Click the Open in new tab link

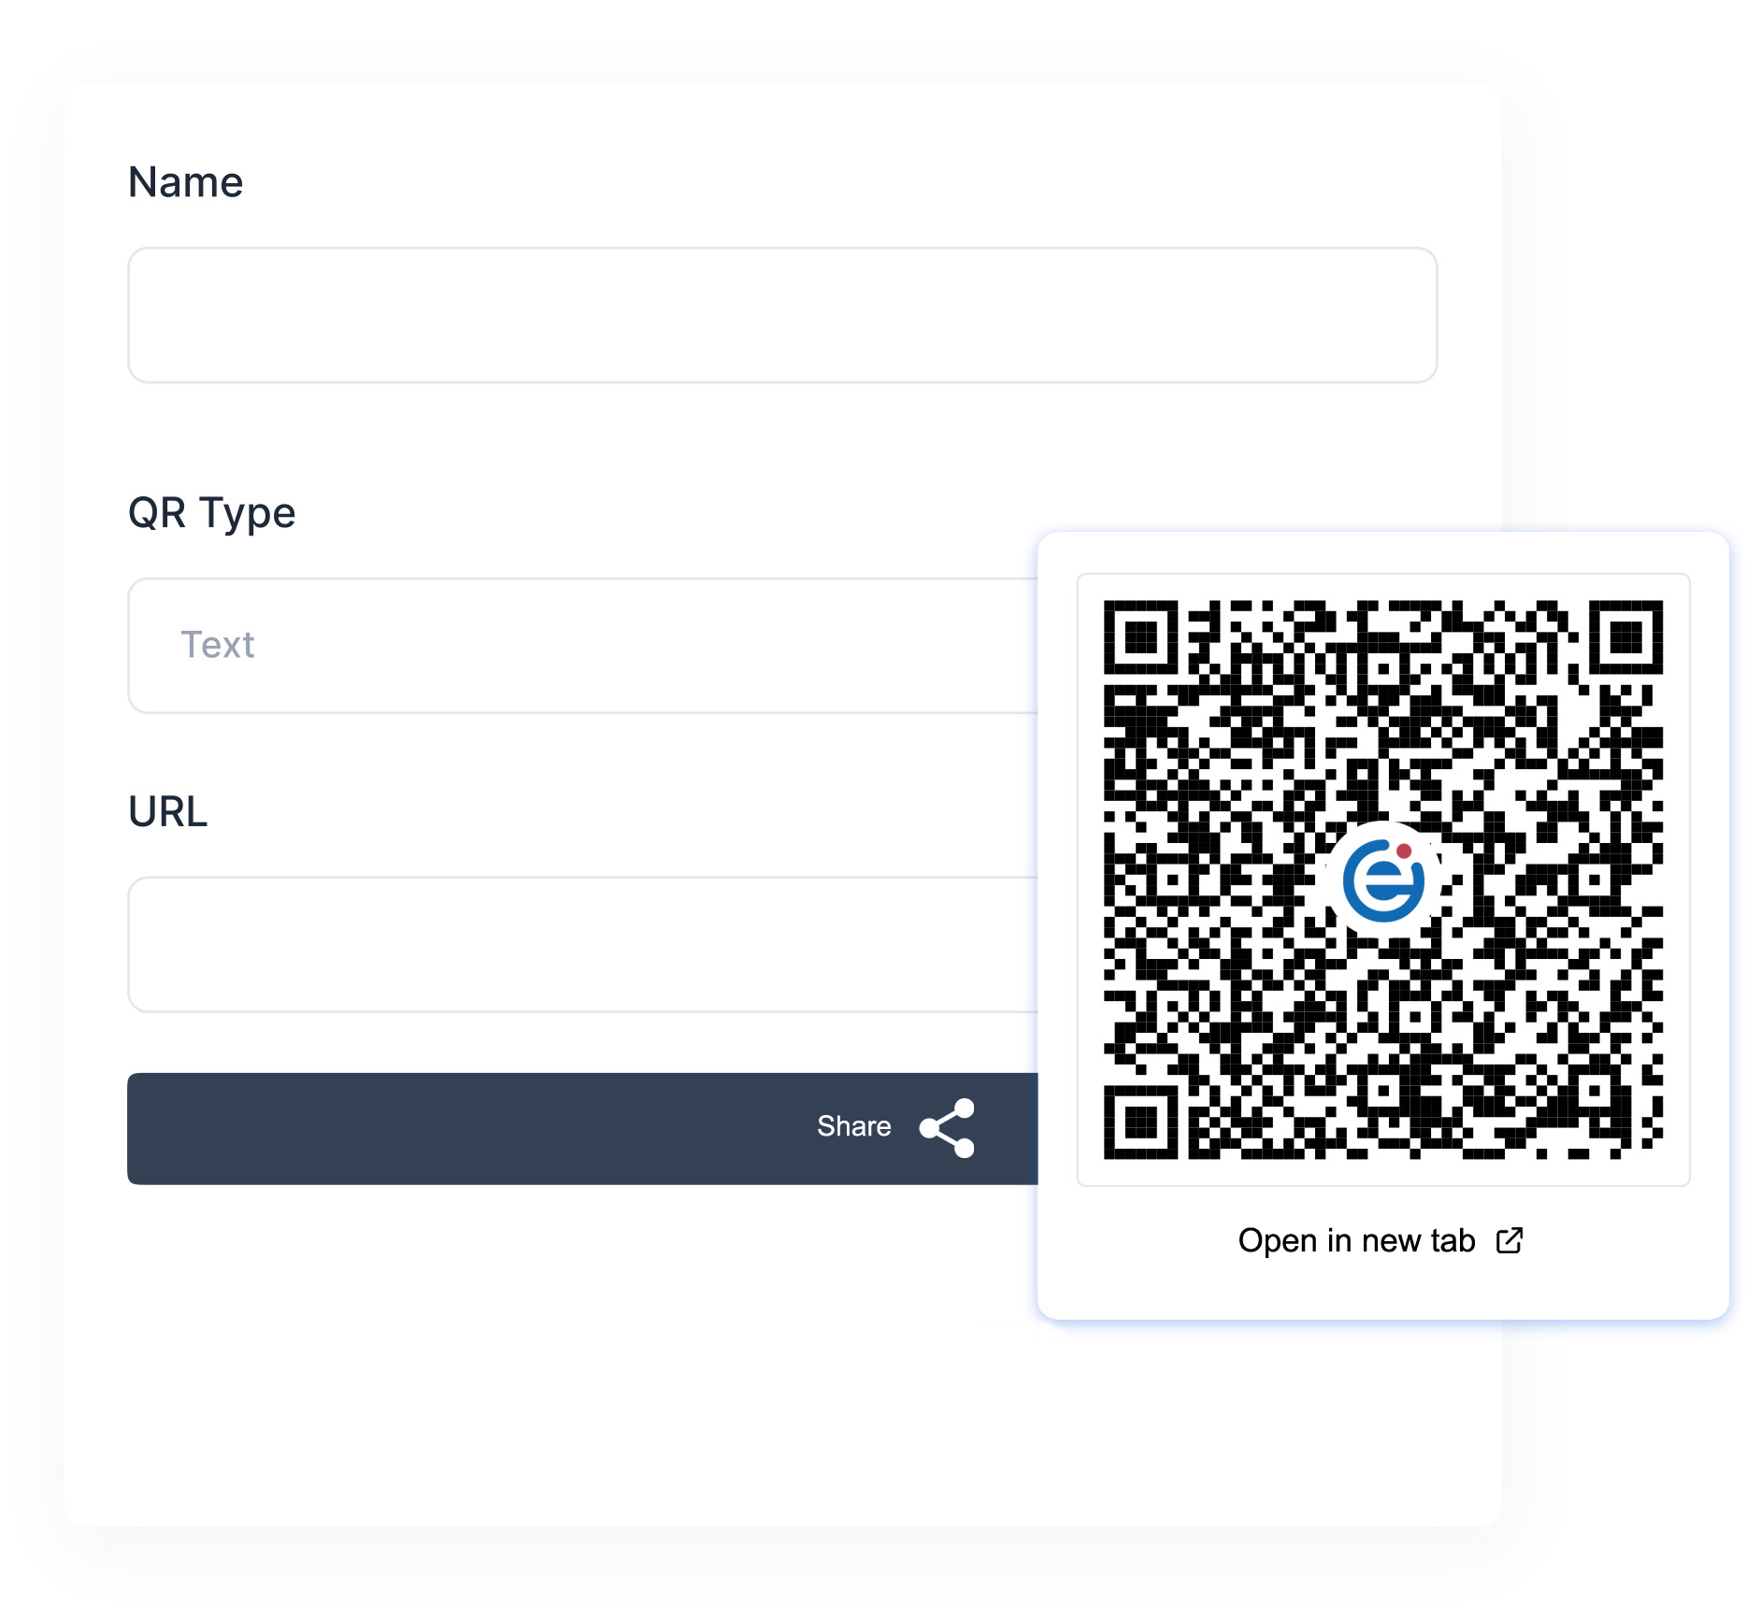coord(1381,1240)
